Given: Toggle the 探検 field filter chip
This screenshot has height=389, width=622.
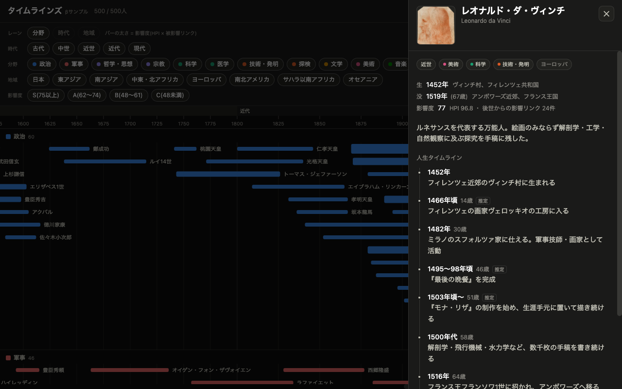Looking at the screenshot, I should tap(301, 64).
